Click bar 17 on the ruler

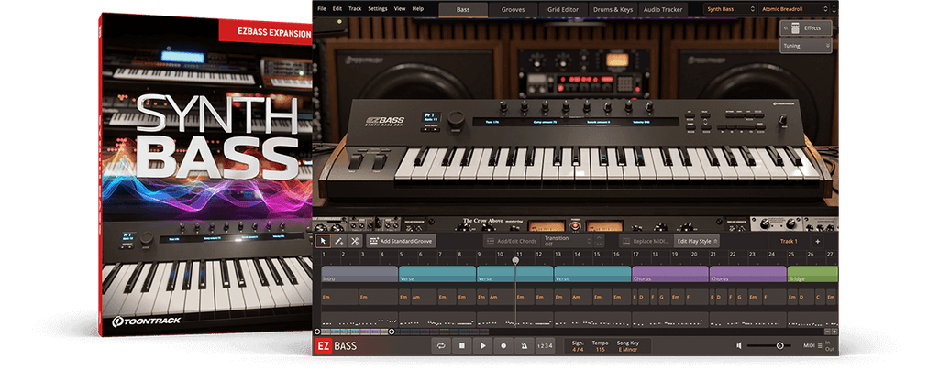pos(635,255)
